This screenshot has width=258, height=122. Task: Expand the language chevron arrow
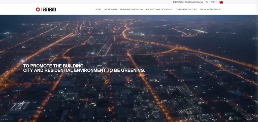click(x=216, y=2)
